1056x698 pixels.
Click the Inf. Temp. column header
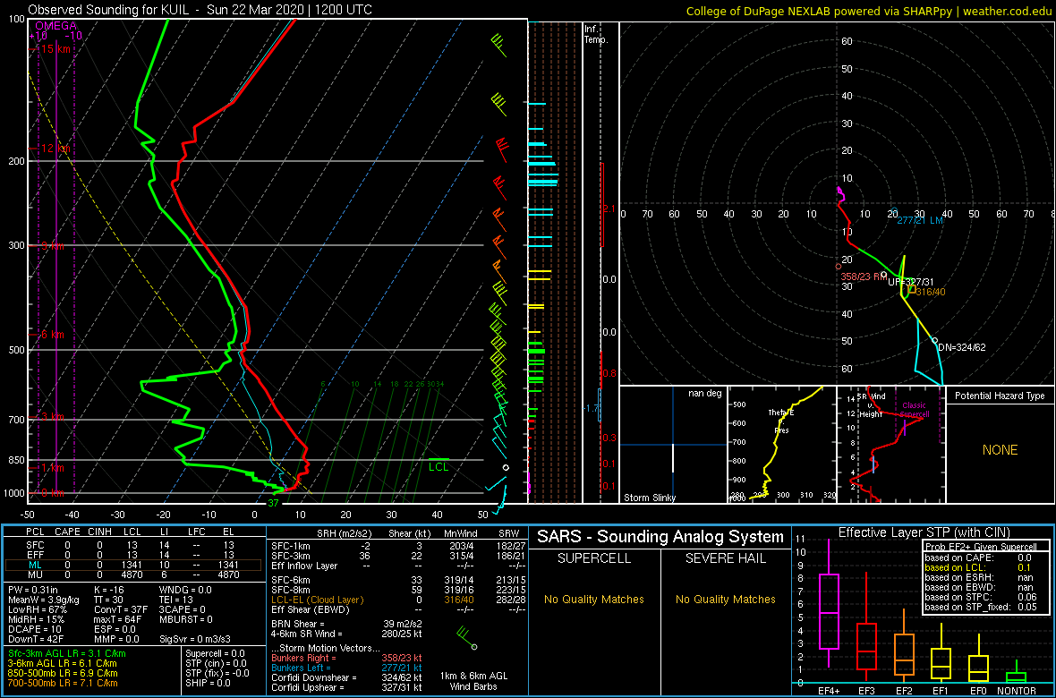(x=596, y=34)
